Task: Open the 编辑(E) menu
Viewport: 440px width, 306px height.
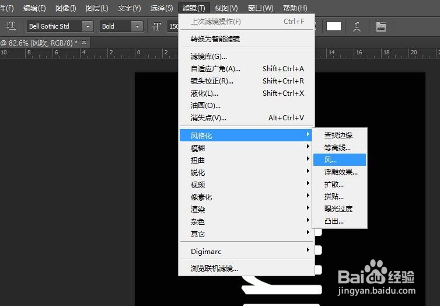Action: click(34, 8)
